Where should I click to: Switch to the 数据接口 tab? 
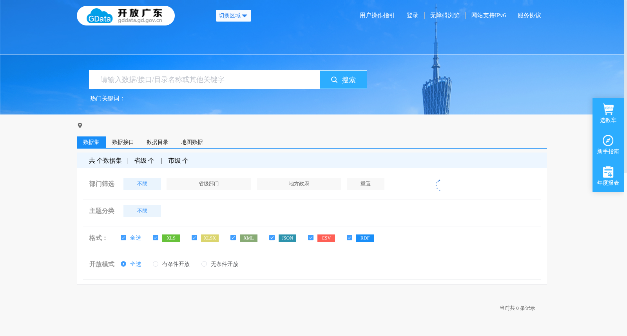123,142
